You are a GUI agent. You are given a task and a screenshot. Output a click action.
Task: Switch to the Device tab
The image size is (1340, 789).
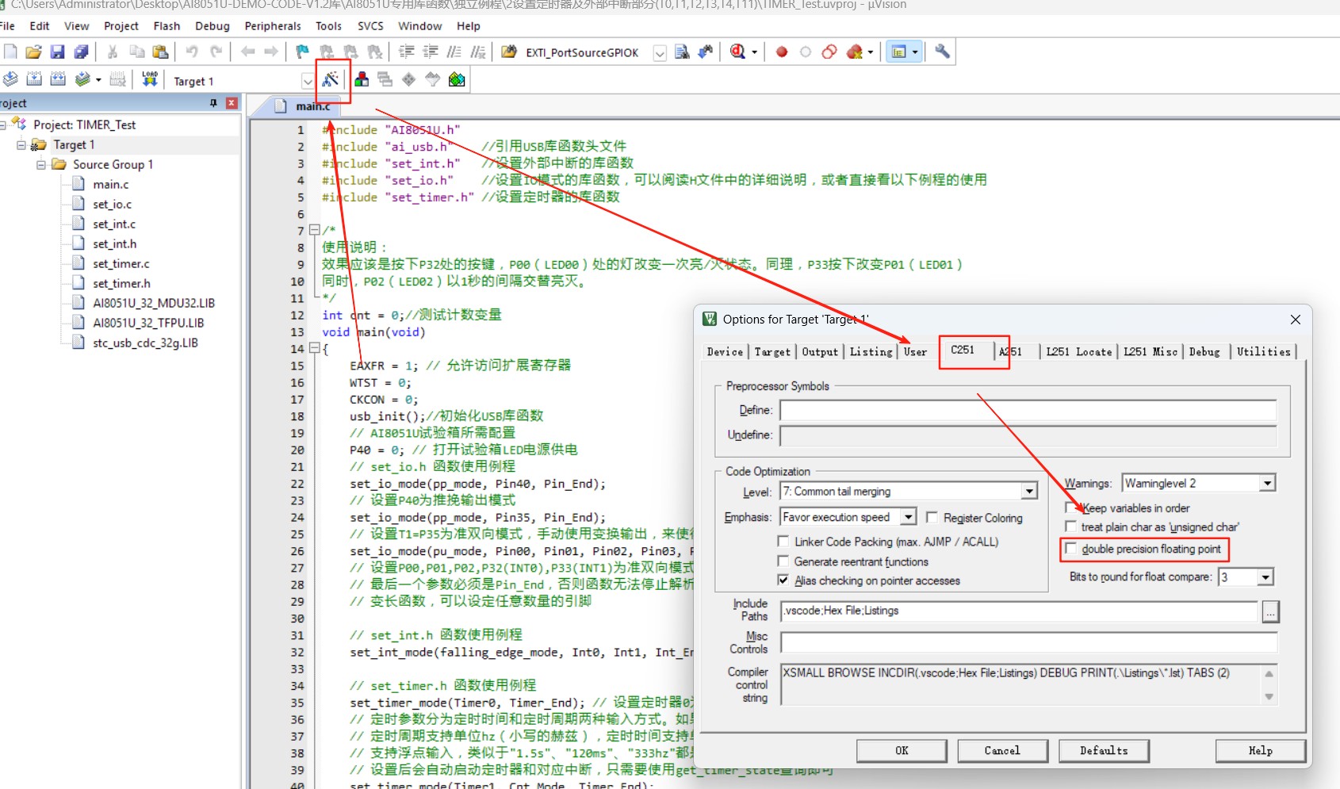coord(725,351)
